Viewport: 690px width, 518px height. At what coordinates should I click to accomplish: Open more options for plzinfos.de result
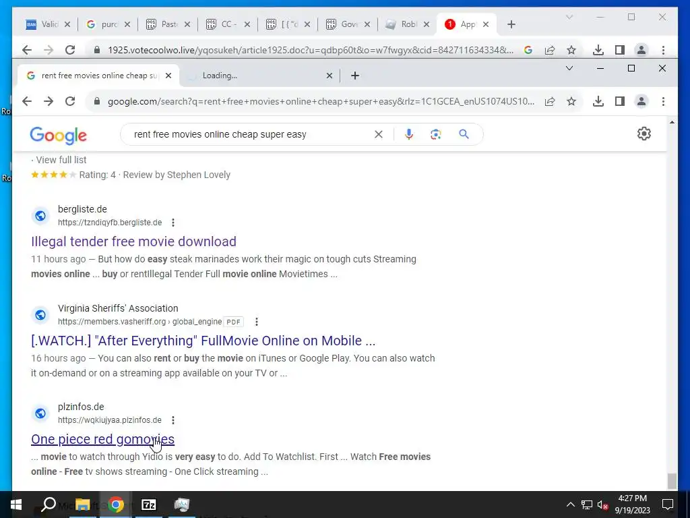pos(173,420)
